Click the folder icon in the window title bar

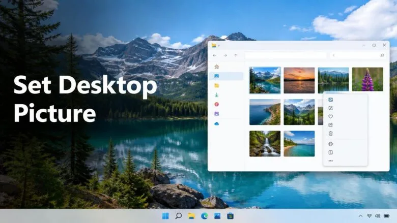214,45
